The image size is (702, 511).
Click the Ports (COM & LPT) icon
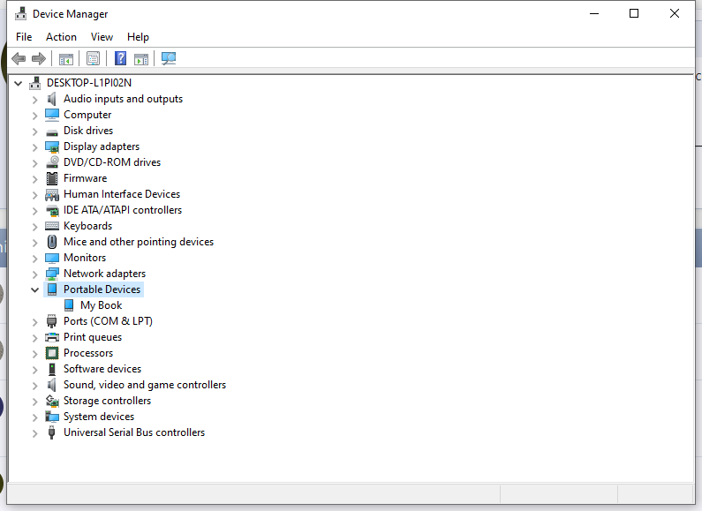pyautogui.click(x=52, y=321)
